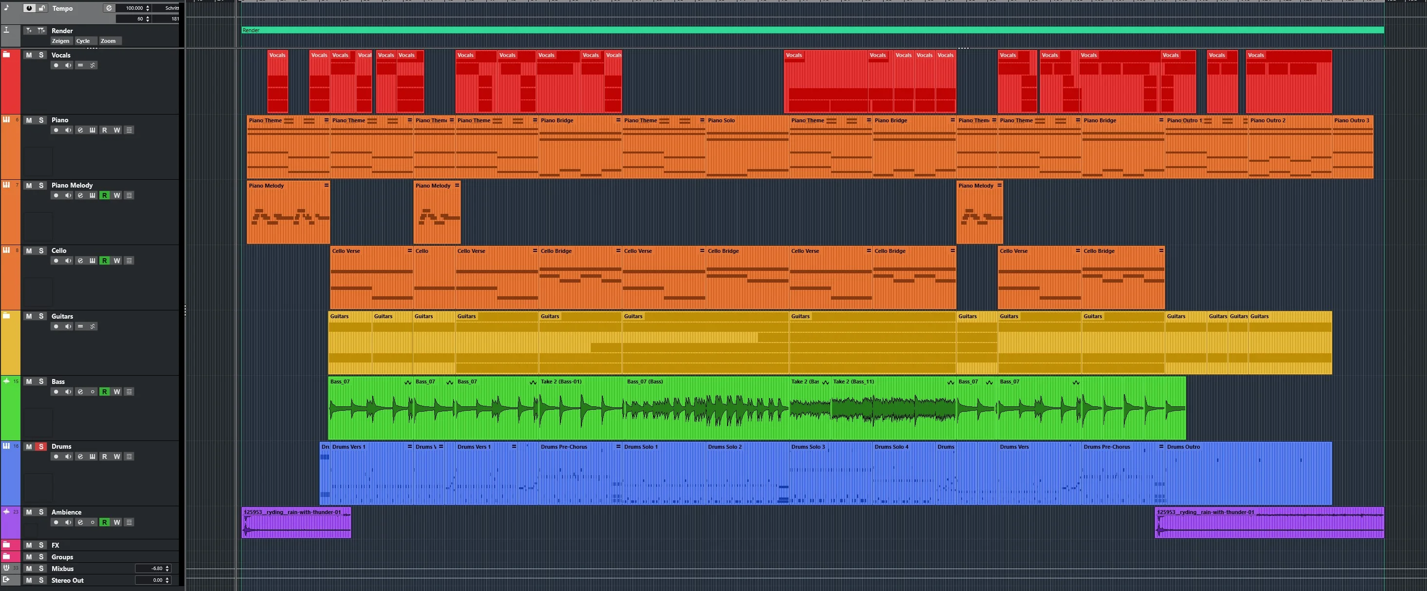Screen dimensions: 1427x591
Task: Open lanes icon on Cello track
Action: [x=129, y=261]
